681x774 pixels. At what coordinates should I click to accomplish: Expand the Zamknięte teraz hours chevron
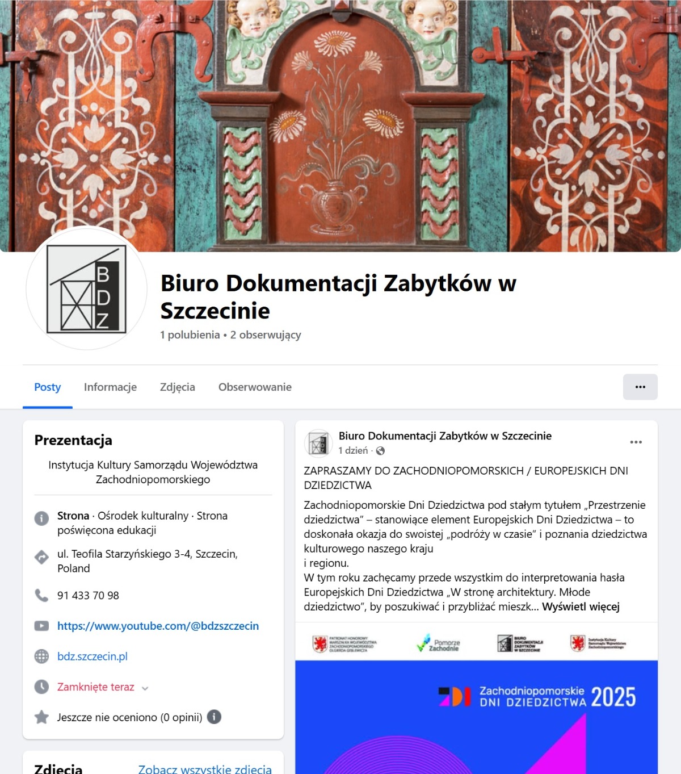pos(145,688)
